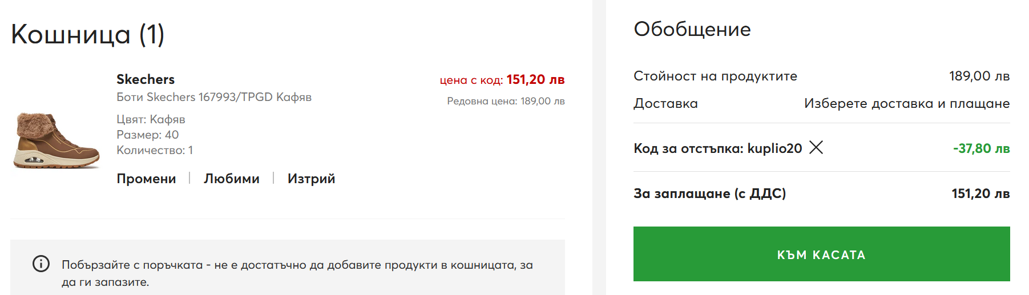1029x295 pixels.
Task: Click the Обобщение summary heading
Action: [x=692, y=29]
